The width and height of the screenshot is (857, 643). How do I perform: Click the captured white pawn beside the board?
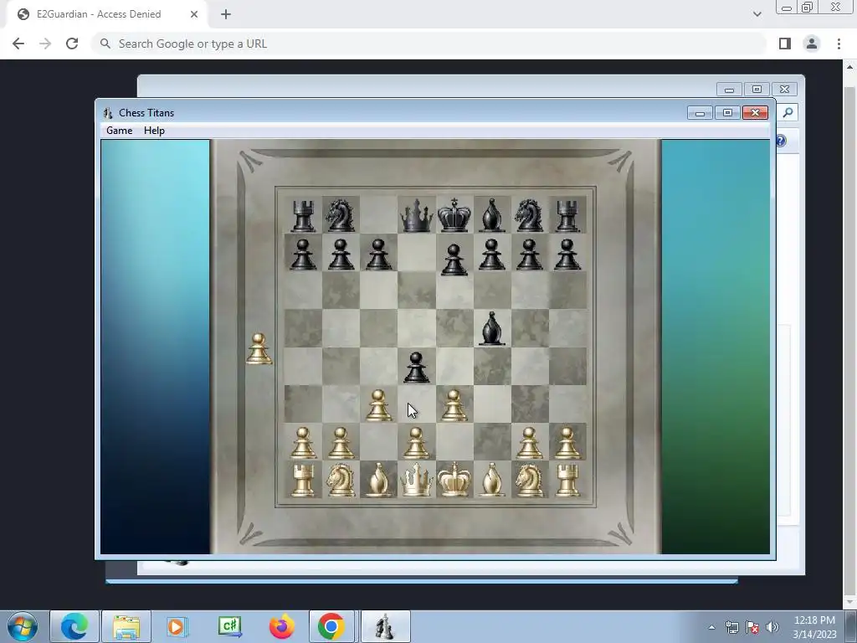[x=259, y=349]
